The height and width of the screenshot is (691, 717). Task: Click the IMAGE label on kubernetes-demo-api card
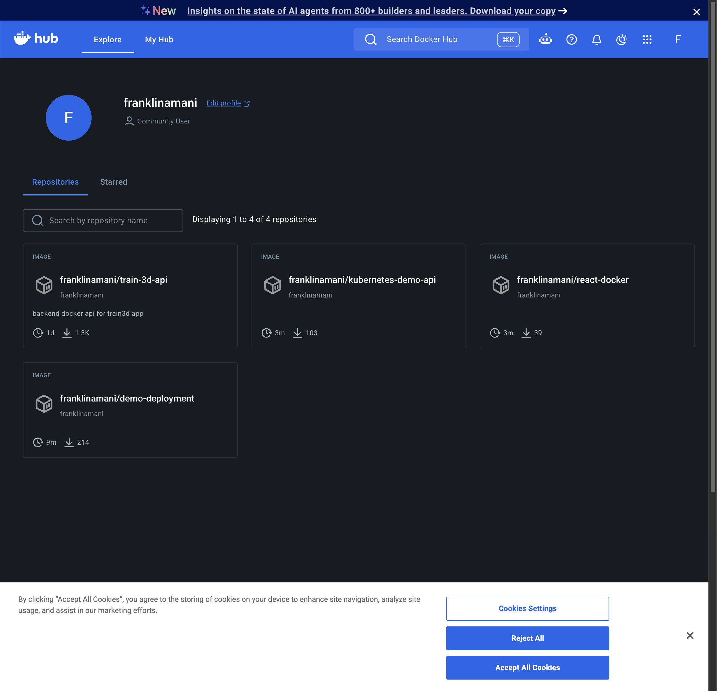pos(270,257)
